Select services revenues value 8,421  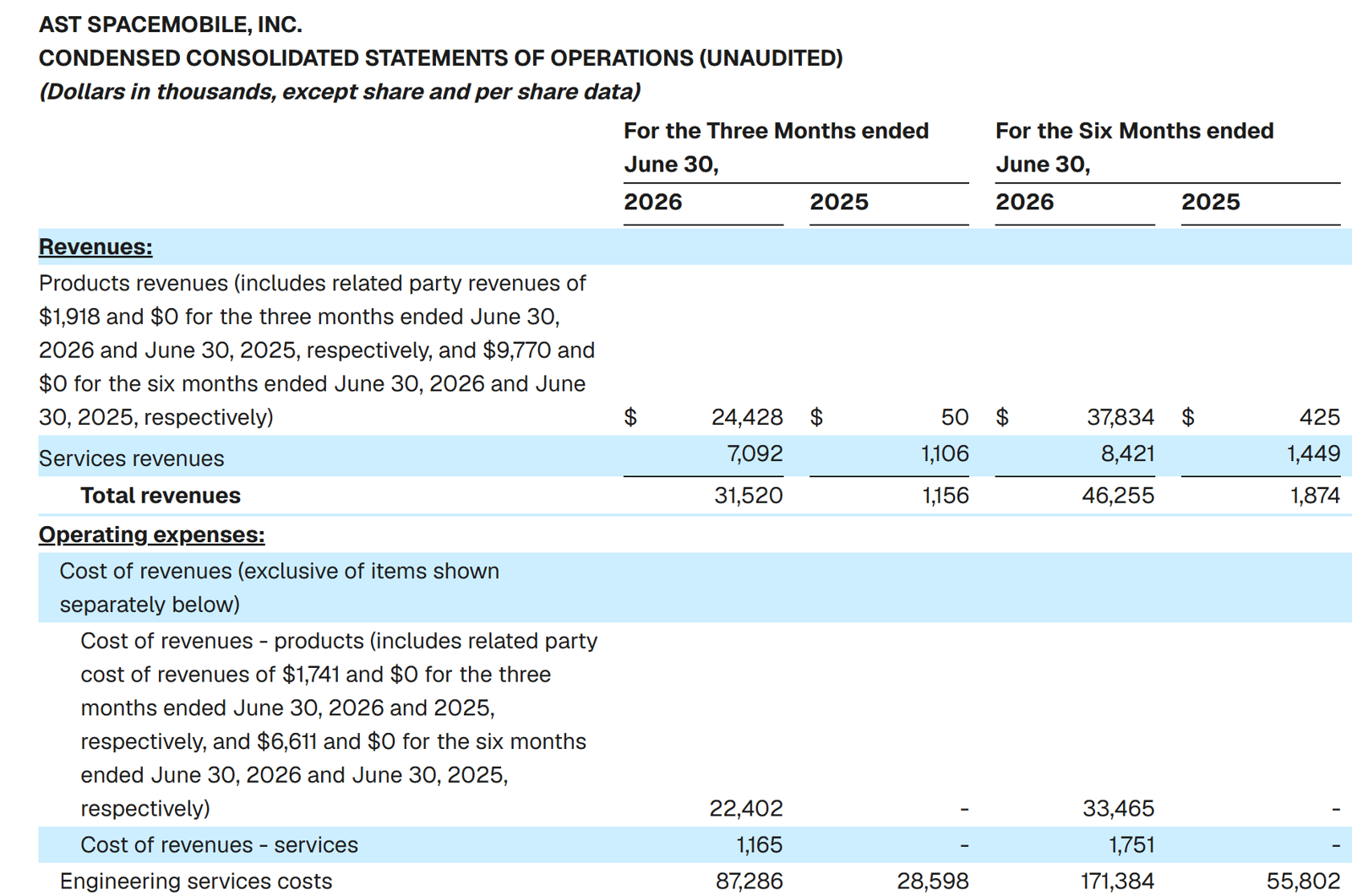[x=1127, y=454]
